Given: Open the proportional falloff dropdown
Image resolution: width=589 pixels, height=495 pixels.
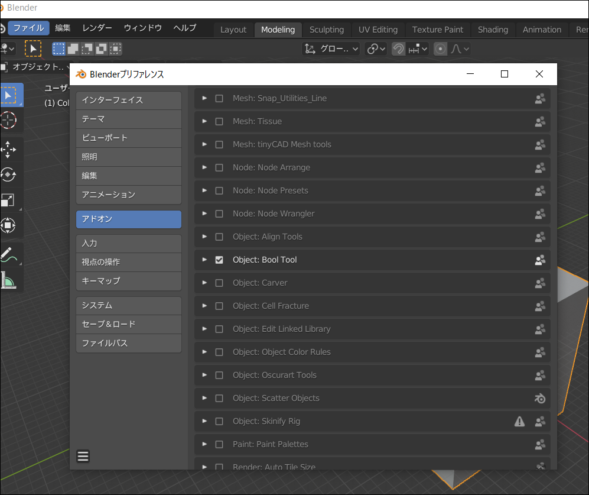Looking at the screenshot, I should (460, 49).
